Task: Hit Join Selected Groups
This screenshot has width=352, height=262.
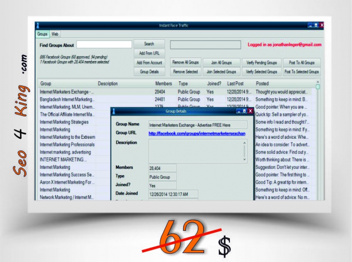Action: click(221, 72)
